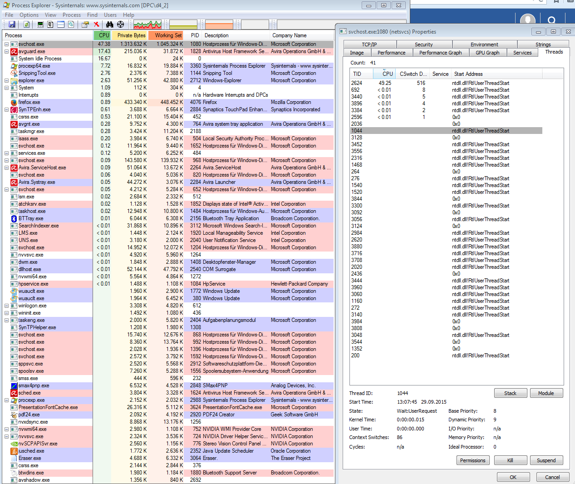Screen dimensions: 575x484
Task: Sort threads by Start Address column
Action: pyautogui.click(x=497, y=74)
